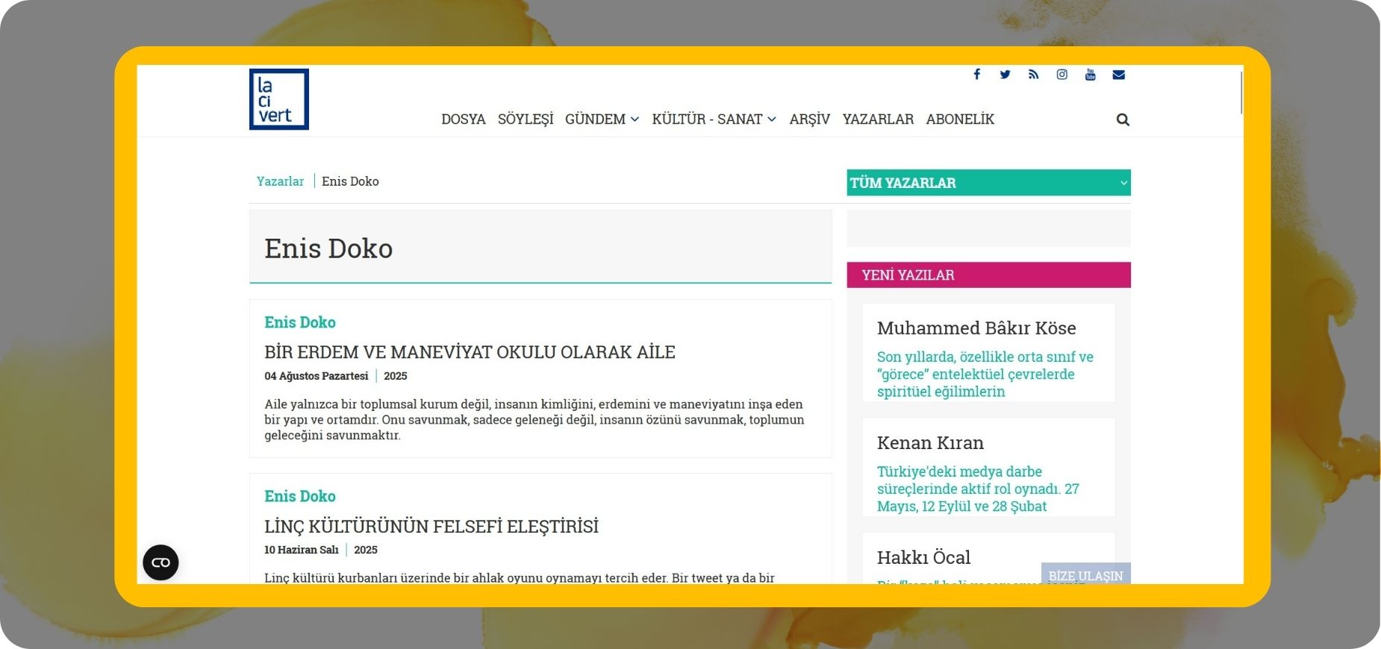Open article LİNÇ KÜLTÜRÜNÜN FELSEFİ ELEŞTİRİSİ
The width and height of the screenshot is (1381, 649).
tap(431, 527)
